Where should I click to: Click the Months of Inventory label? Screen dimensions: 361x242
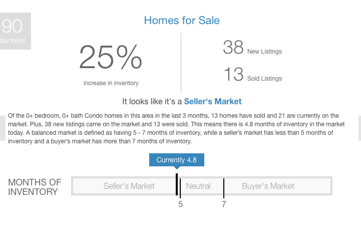35,187
